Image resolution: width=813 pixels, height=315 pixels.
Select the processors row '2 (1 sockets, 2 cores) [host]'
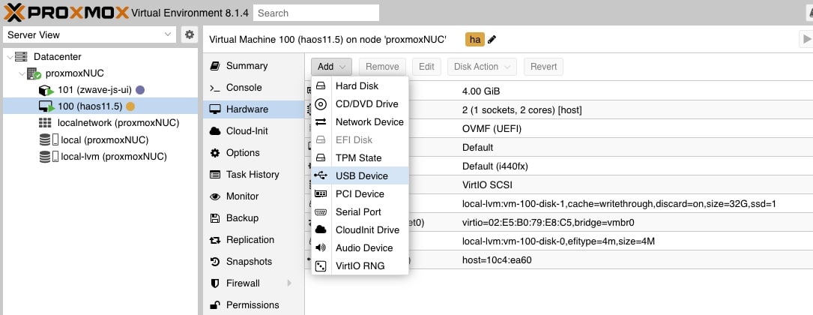[559, 110]
